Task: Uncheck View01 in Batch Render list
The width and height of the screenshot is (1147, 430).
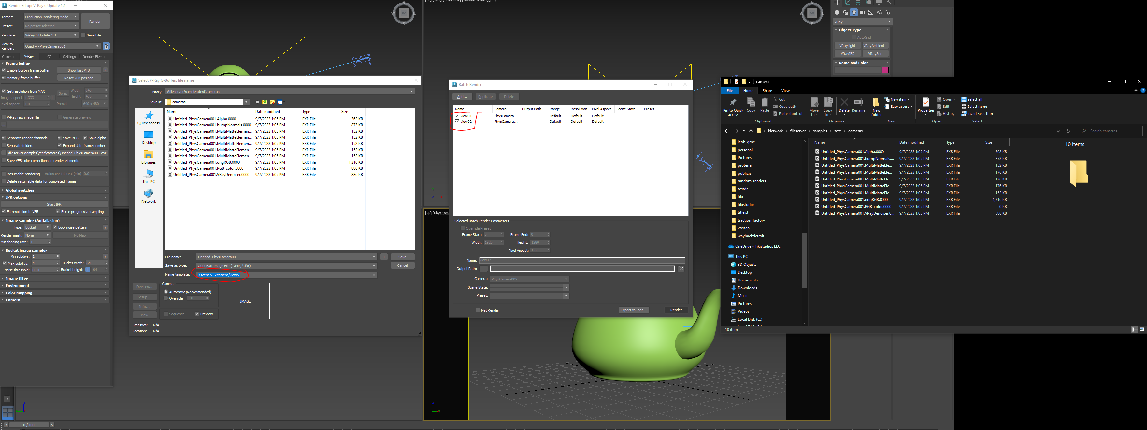Action: coord(457,116)
